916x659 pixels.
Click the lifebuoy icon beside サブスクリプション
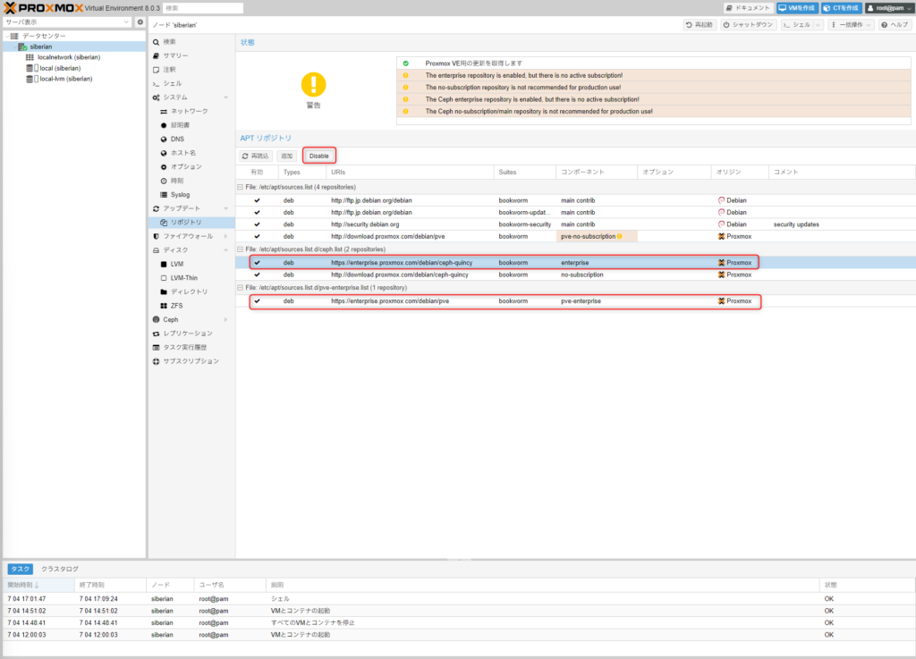(156, 361)
